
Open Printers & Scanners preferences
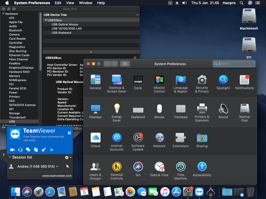202,113
